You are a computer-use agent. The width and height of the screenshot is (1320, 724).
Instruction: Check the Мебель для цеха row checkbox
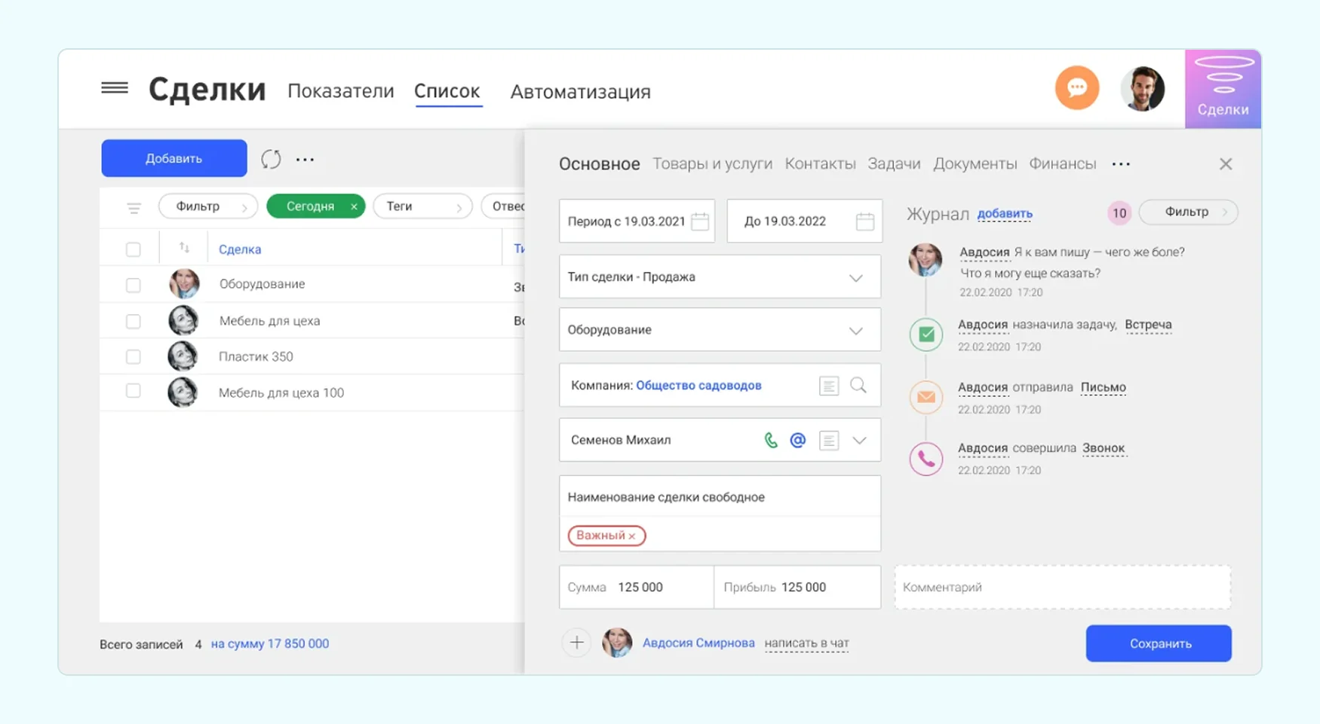coord(134,321)
